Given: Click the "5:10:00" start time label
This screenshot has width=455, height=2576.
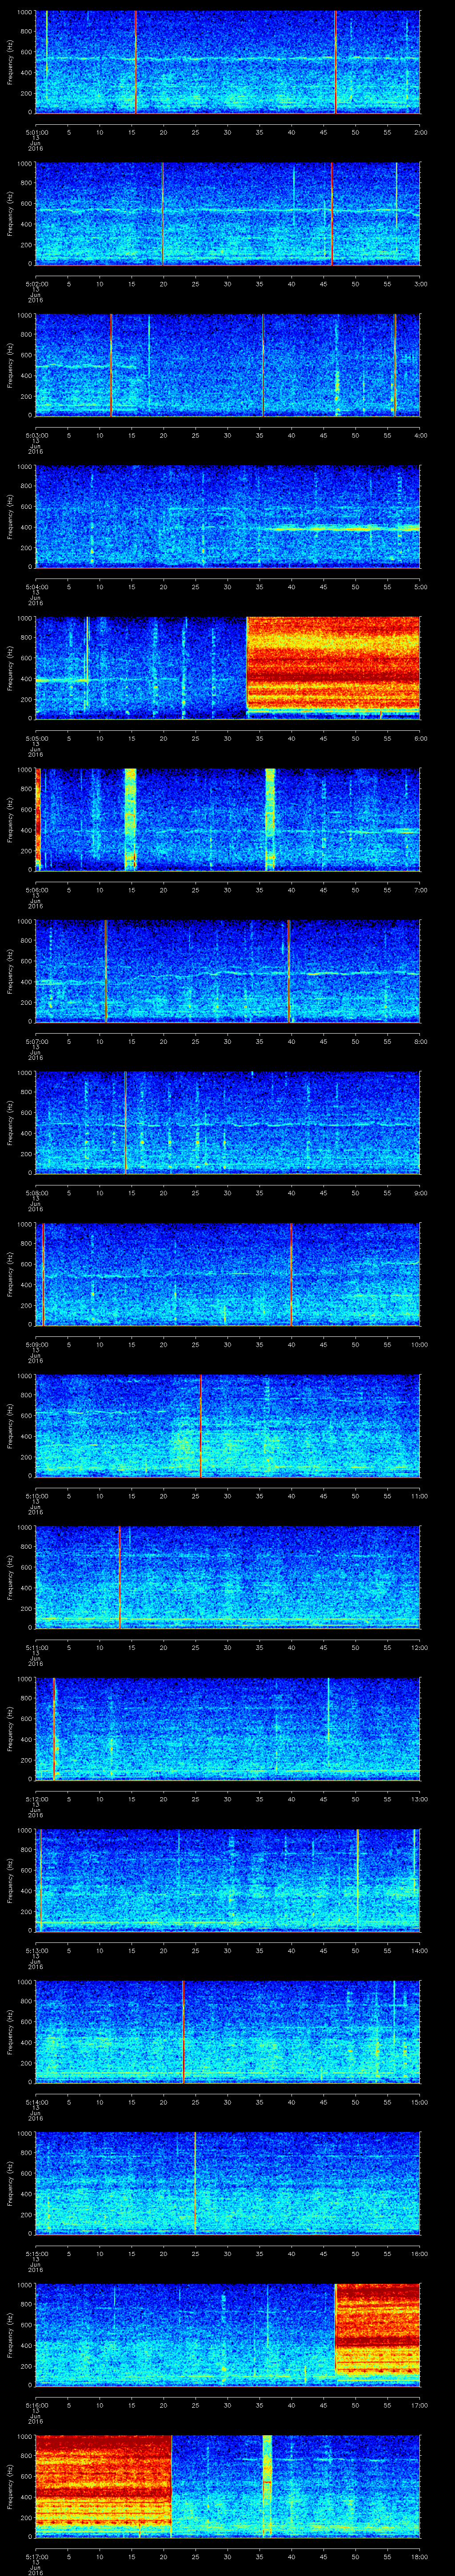Looking at the screenshot, I should point(36,1496).
